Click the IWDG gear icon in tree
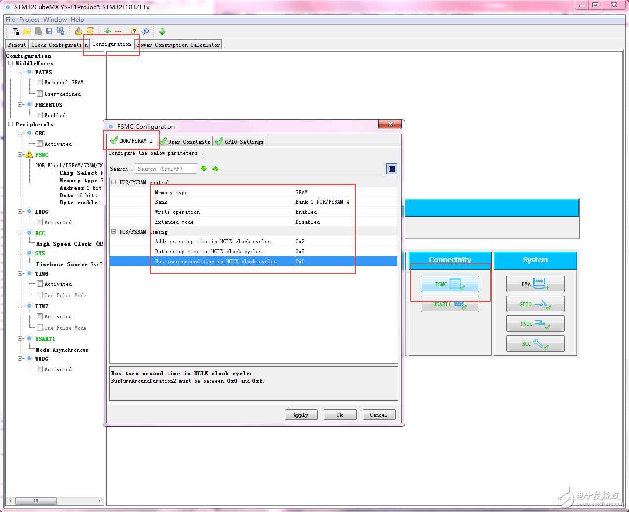The height and width of the screenshot is (512, 629). click(29, 211)
